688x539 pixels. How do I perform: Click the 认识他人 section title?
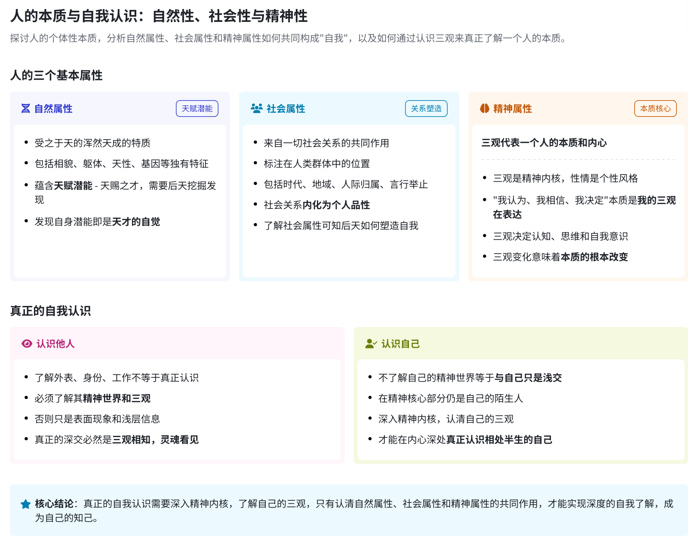tap(55, 344)
